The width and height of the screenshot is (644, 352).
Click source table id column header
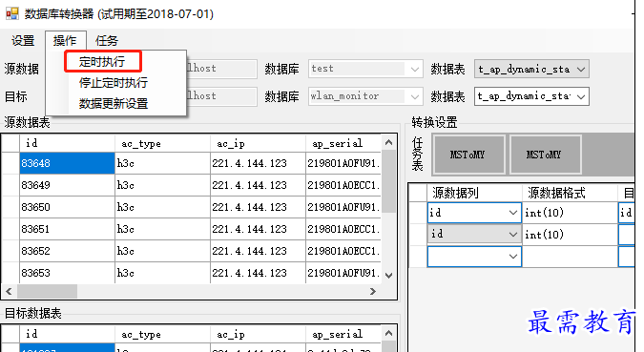tap(67, 143)
